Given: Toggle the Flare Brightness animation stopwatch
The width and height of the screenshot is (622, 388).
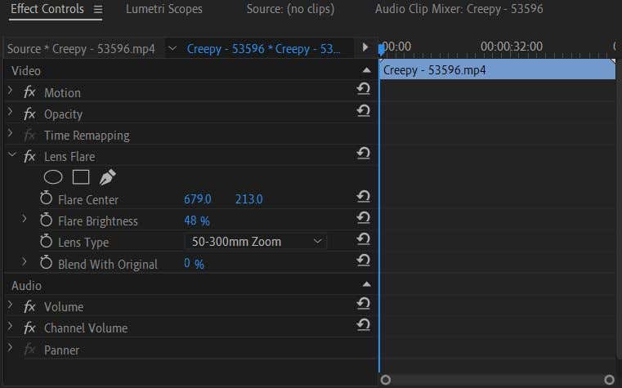Looking at the screenshot, I should point(46,221).
